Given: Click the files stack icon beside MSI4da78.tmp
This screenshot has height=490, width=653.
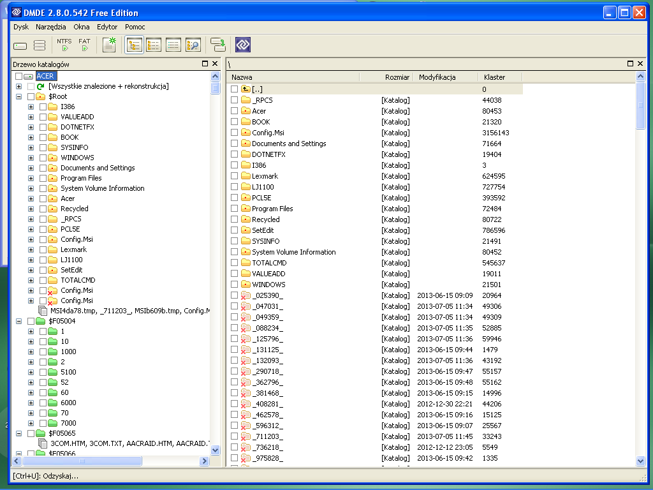Looking at the screenshot, I should click(43, 311).
